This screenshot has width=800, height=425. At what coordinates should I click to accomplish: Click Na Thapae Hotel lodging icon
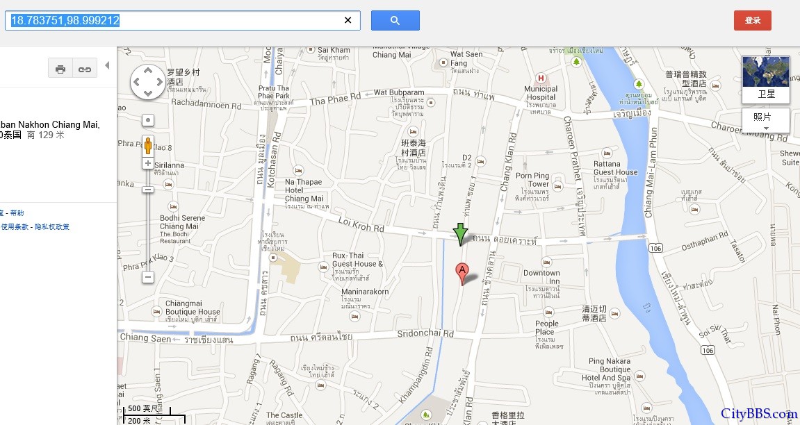pos(298,171)
